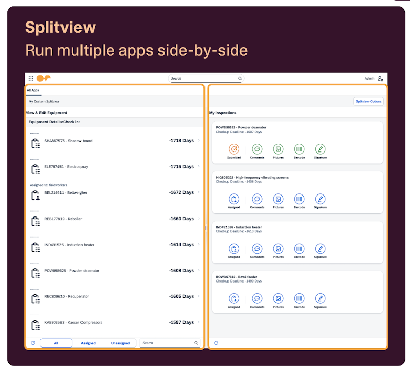Click the -1718 Days value

pos(181,141)
